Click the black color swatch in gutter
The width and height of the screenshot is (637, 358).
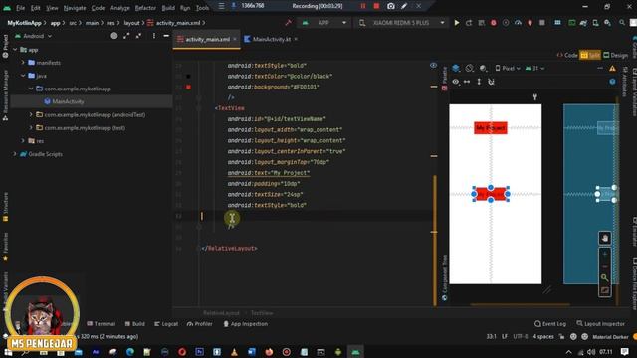coord(188,77)
